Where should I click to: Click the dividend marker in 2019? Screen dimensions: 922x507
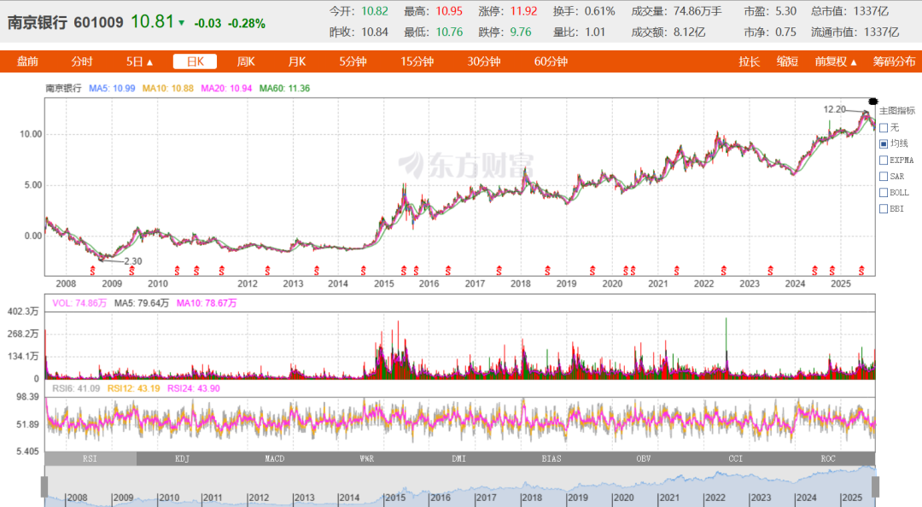(x=592, y=271)
